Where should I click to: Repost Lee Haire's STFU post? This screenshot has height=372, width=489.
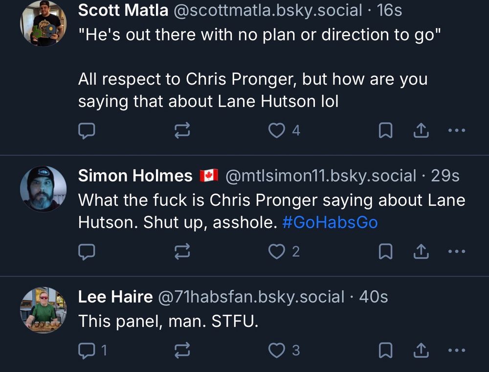[182, 350]
